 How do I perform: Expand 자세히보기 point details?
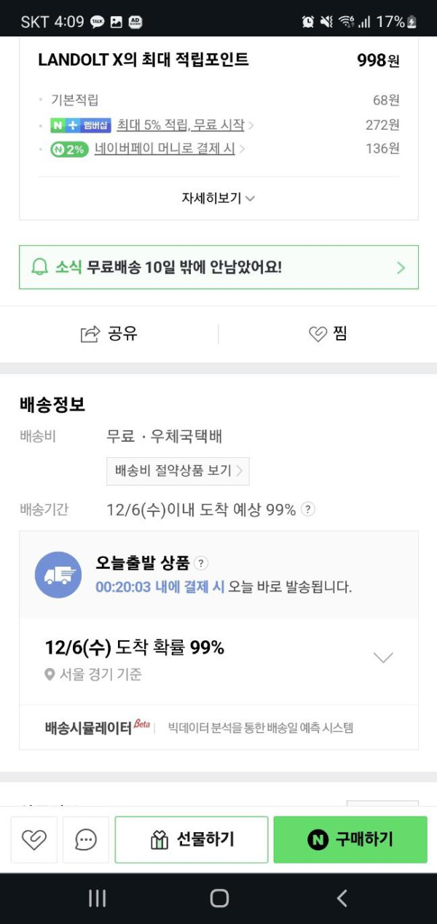pyautogui.click(x=219, y=198)
